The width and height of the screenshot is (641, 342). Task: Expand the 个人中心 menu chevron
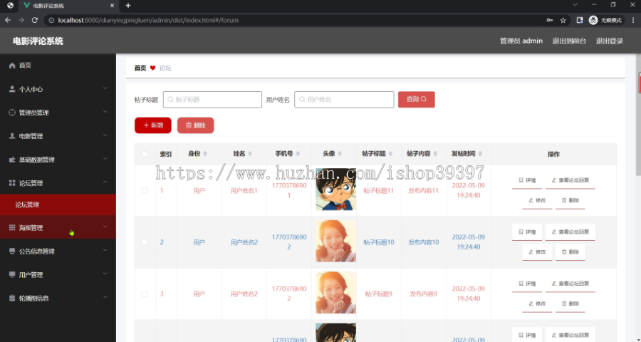[105, 88]
